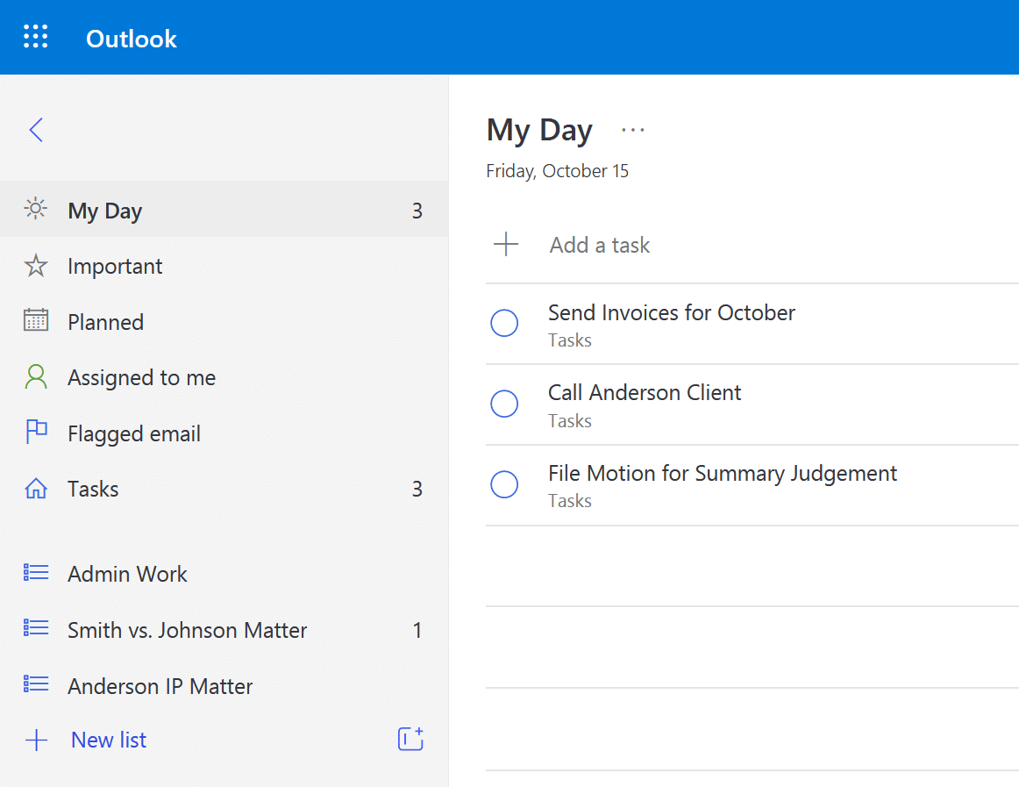
Task: Click Tasks label under File Motion
Action: pos(570,501)
